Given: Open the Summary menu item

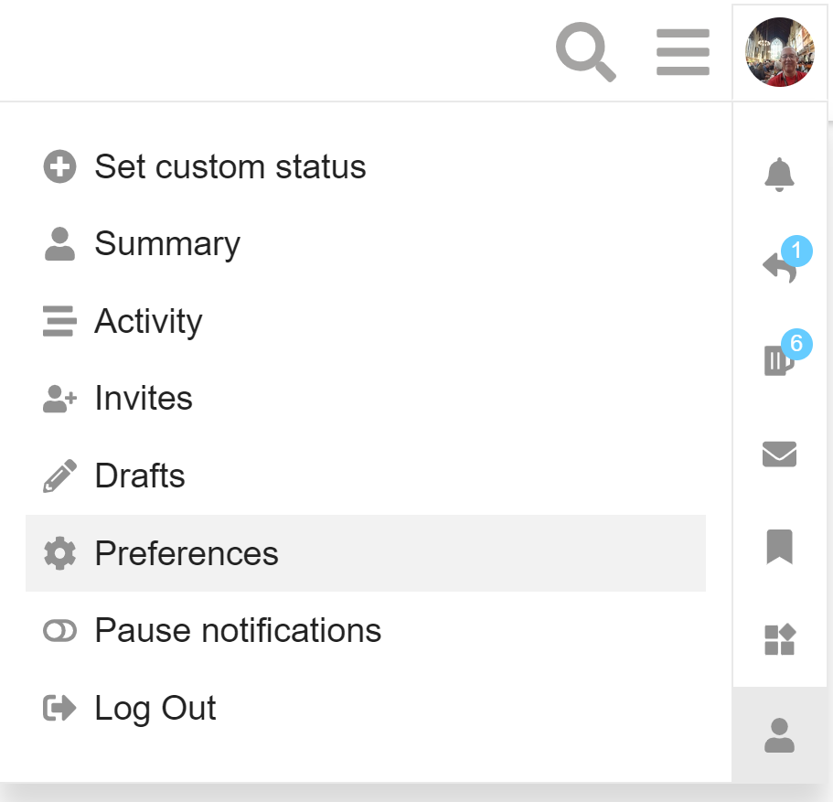Looking at the screenshot, I should coord(167,244).
